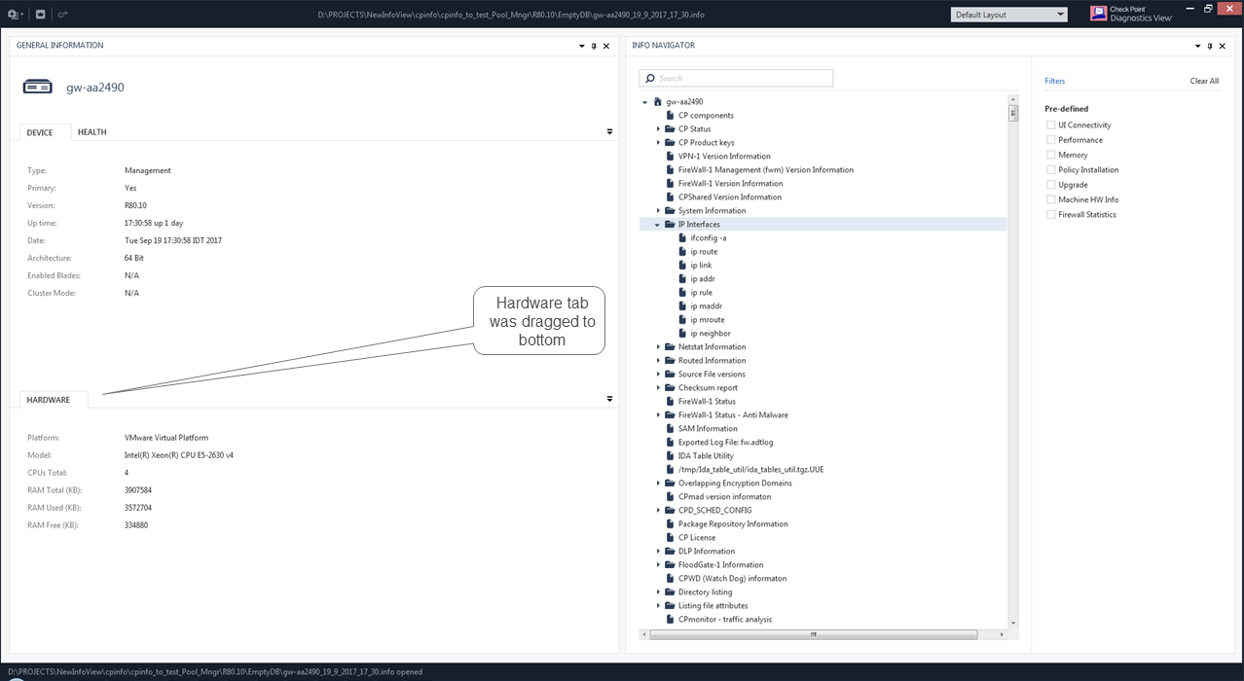
Task: Expand the CP Status tree node
Action: coord(658,128)
